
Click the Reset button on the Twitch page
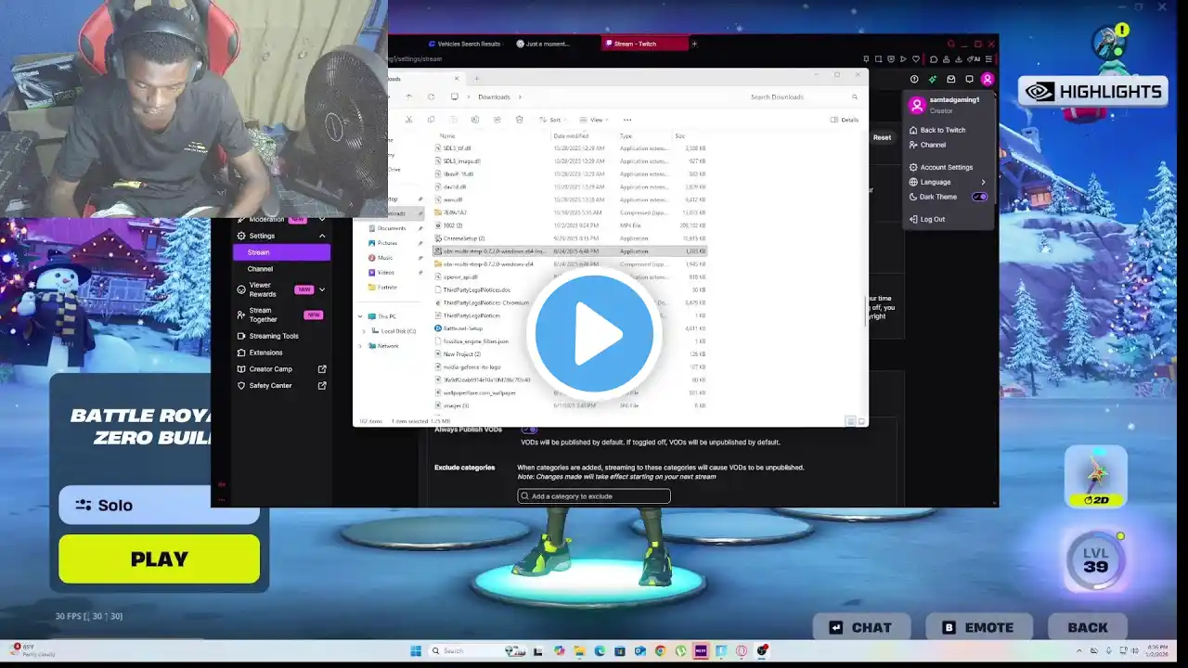(882, 137)
